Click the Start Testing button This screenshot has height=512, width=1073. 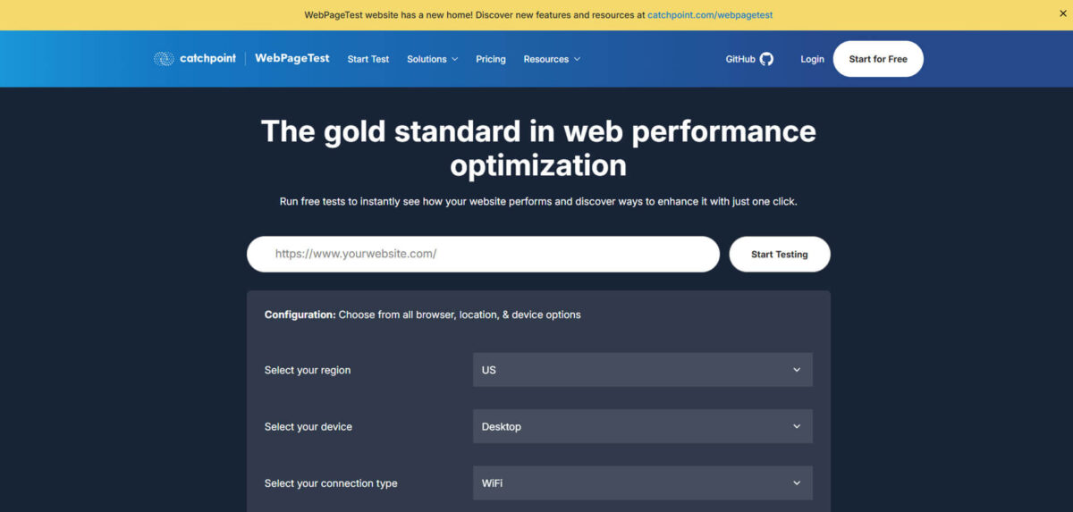(x=780, y=254)
